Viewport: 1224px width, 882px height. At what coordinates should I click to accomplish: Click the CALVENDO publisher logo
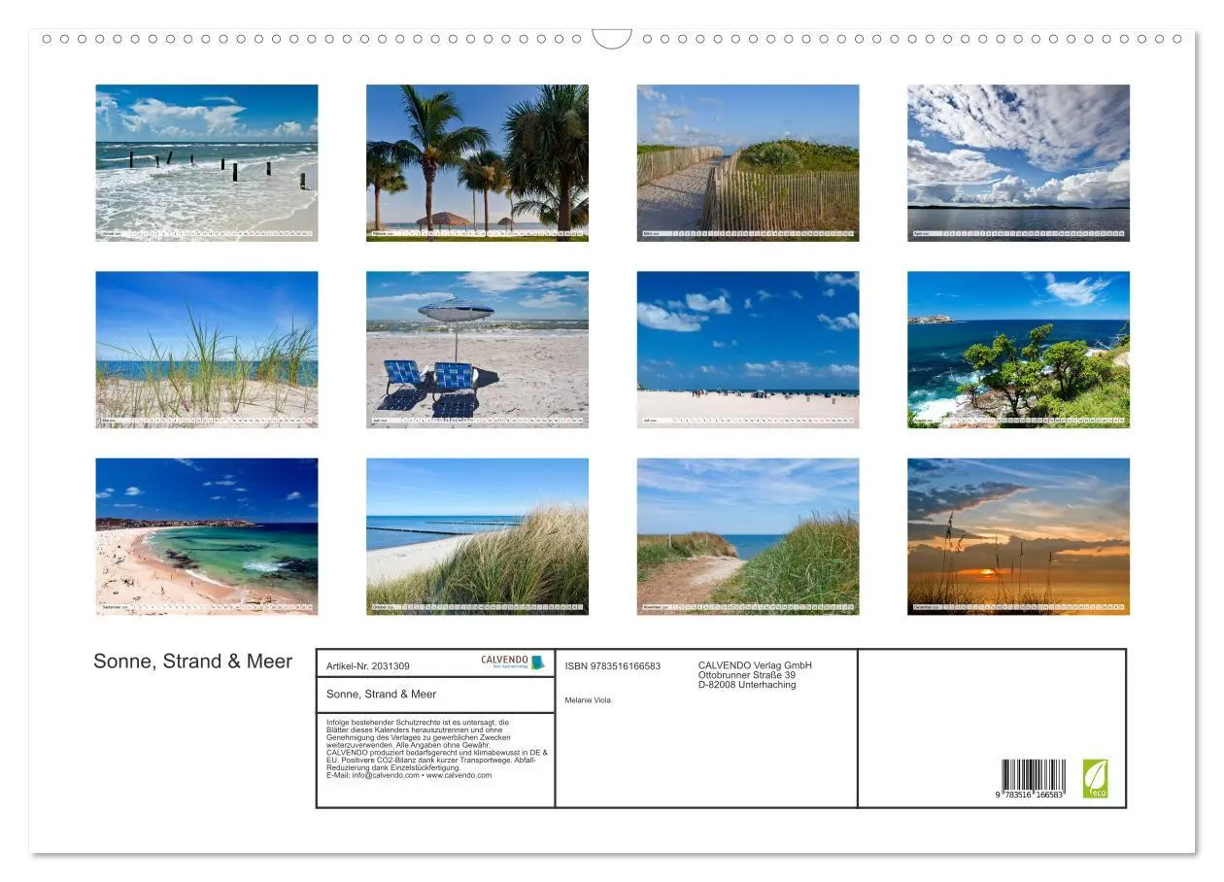(x=504, y=661)
